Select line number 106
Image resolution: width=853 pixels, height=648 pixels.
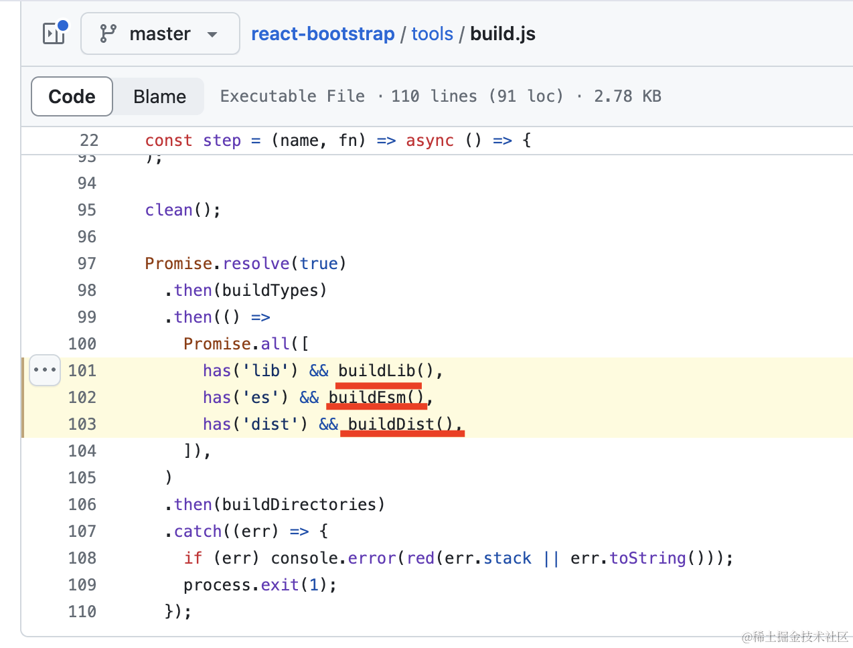(x=82, y=505)
